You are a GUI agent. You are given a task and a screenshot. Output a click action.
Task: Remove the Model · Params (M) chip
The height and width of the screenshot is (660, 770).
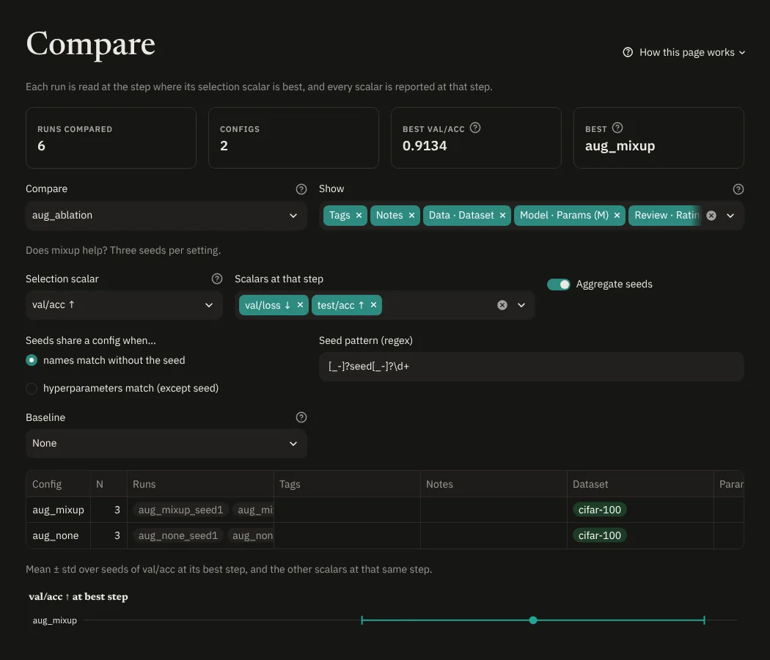click(617, 216)
